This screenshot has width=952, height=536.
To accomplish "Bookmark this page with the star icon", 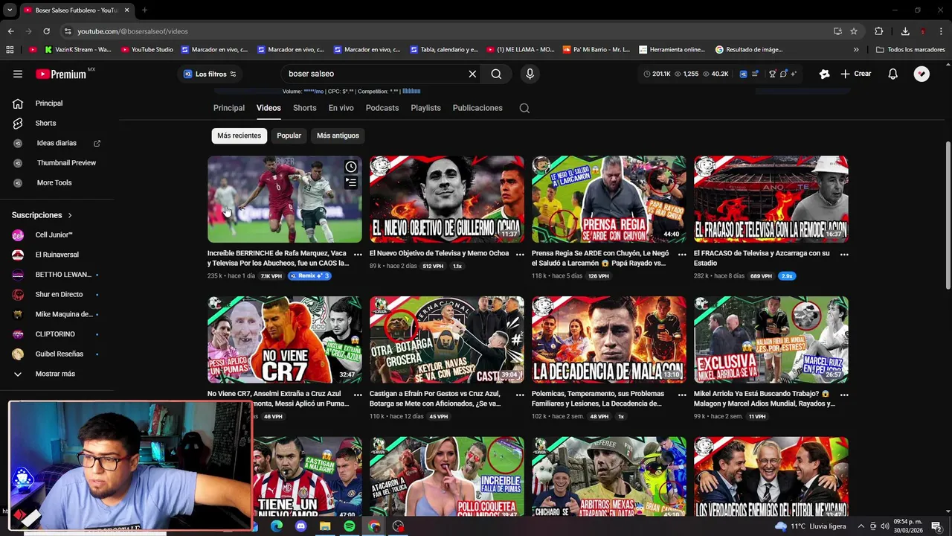I will [x=854, y=31].
